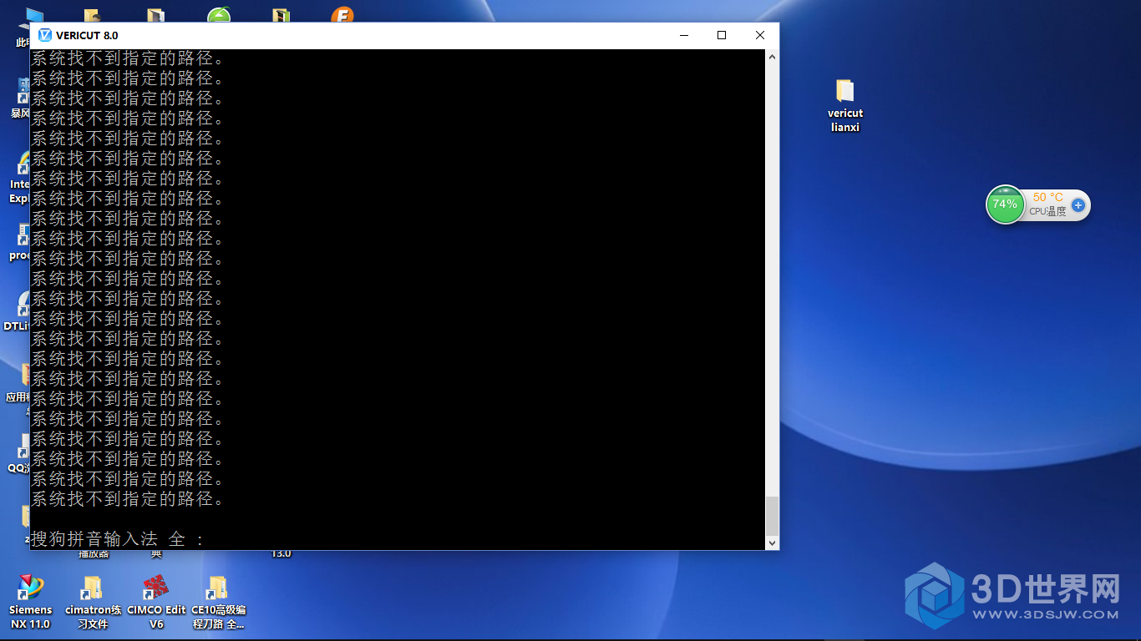
Task: Open the vericut lianxi desktop folder
Action: coord(845,106)
